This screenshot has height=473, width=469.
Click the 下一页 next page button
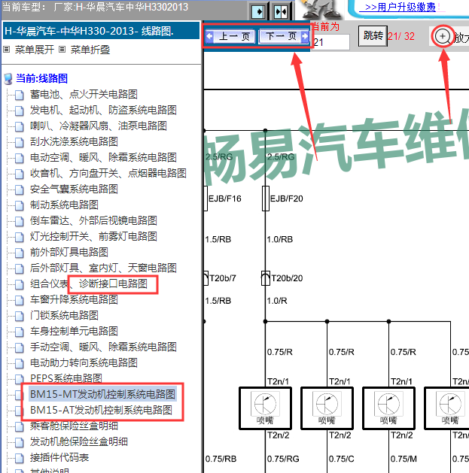[284, 37]
